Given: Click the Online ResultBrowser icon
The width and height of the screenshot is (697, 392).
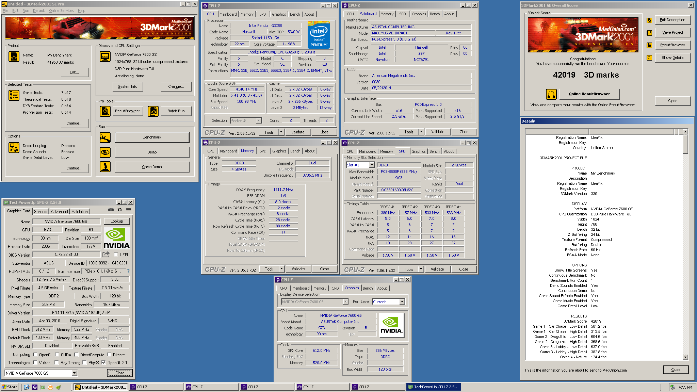Looking at the screenshot, I should pyautogui.click(x=551, y=94).
